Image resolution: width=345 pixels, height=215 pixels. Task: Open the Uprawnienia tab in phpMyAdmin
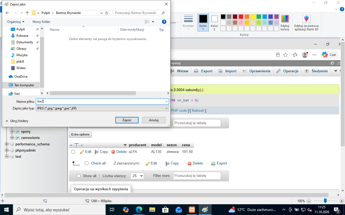(256, 71)
